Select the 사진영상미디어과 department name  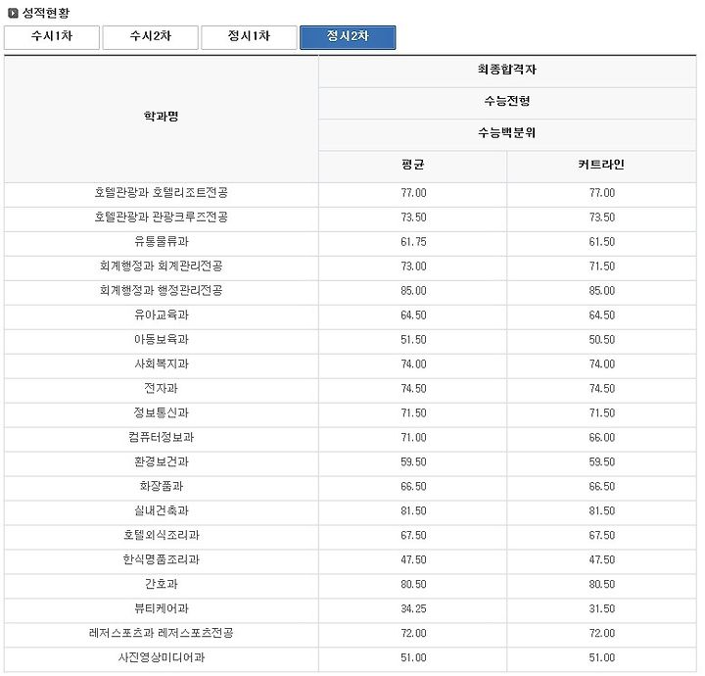tap(161, 657)
